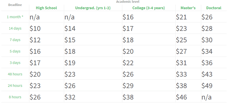
Task: Pick the $23 Undergrad 48 hours price
Action: click(x=70, y=74)
